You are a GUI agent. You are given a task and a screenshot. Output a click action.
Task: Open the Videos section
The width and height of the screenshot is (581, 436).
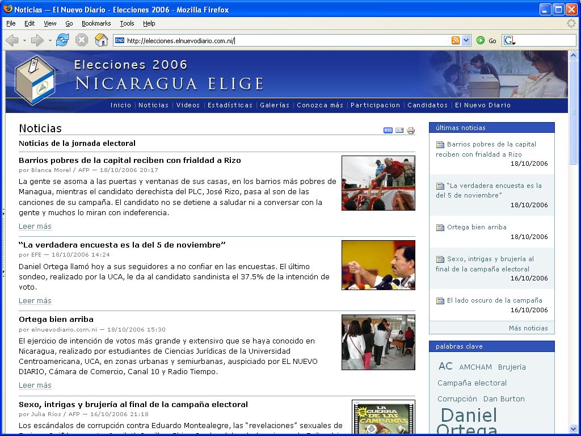(x=188, y=105)
